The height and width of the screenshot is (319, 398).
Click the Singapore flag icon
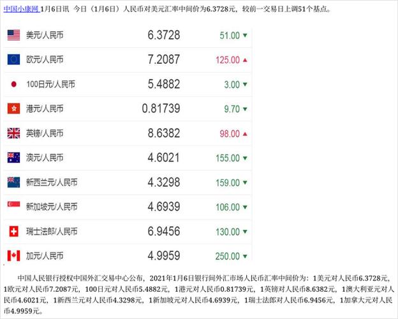(x=13, y=206)
